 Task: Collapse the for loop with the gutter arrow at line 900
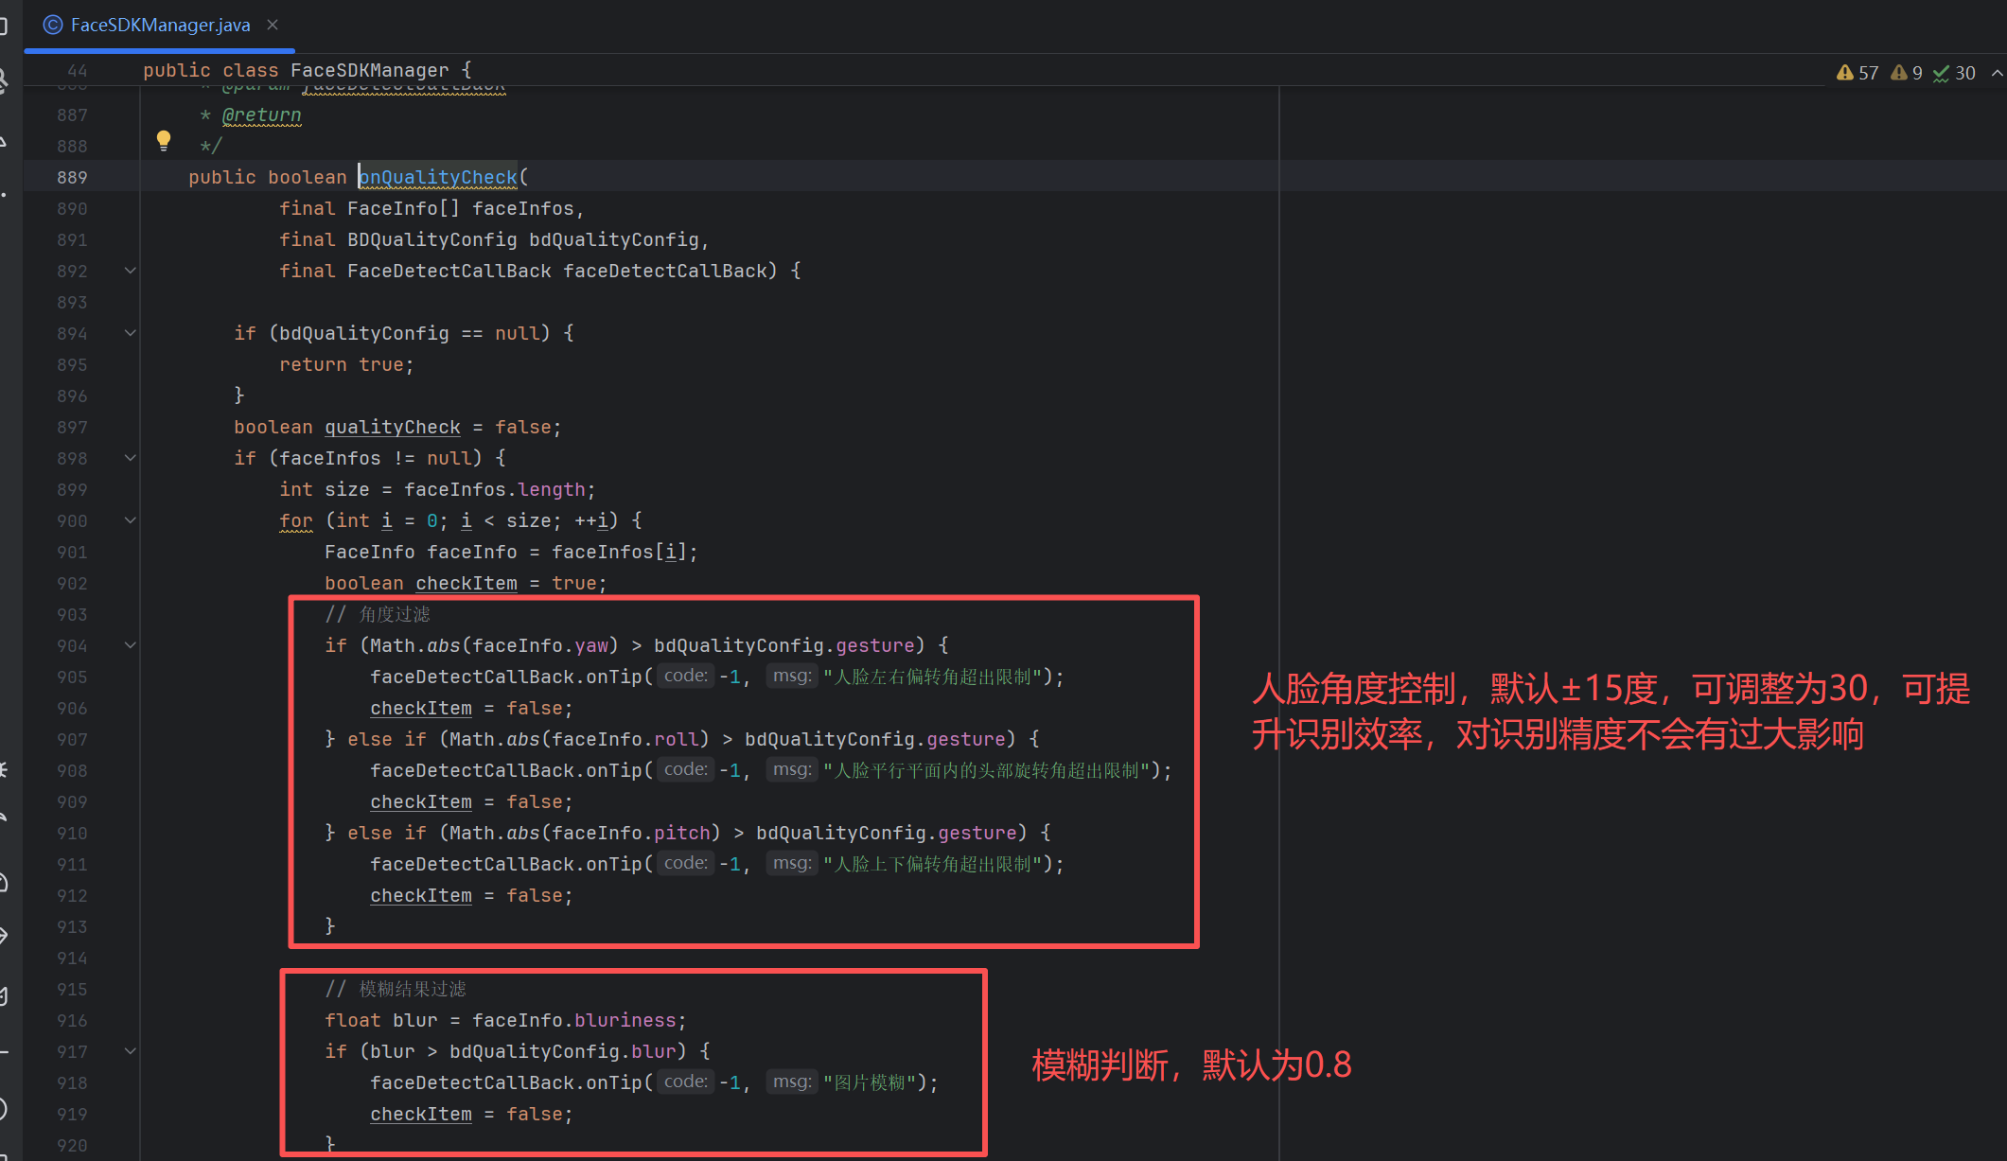click(x=131, y=520)
